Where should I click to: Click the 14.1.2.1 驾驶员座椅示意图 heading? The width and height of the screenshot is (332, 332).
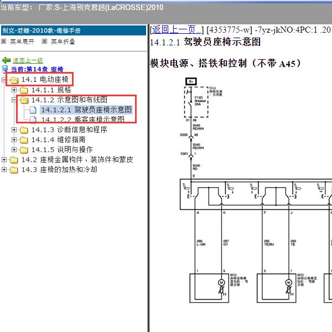(x=205, y=41)
